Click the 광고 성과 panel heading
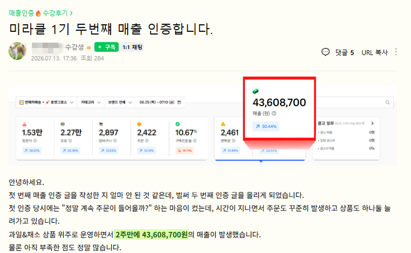The image size is (411, 253). pyautogui.click(x=326, y=123)
